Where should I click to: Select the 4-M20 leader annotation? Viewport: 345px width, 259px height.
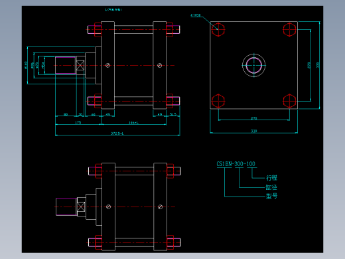tap(196, 15)
